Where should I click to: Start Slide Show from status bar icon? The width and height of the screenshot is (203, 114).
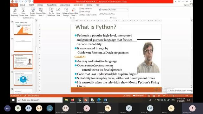164,96
